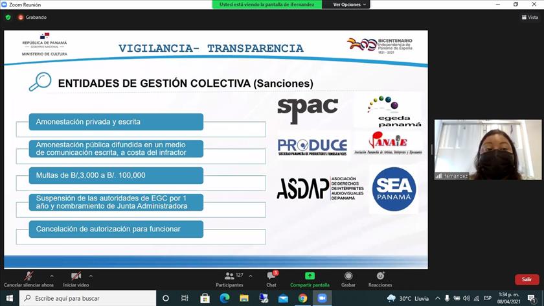
Task: Change layout with the Vista button
Action: [x=530, y=18]
